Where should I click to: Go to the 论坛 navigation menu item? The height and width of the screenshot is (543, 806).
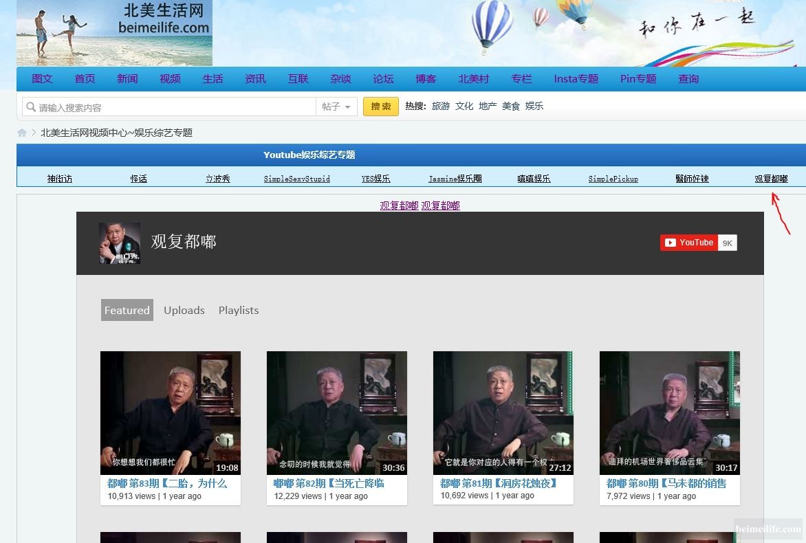[x=383, y=79]
